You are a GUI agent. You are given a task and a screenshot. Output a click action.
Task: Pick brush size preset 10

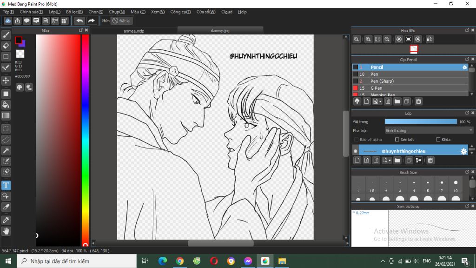[x=456, y=185]
